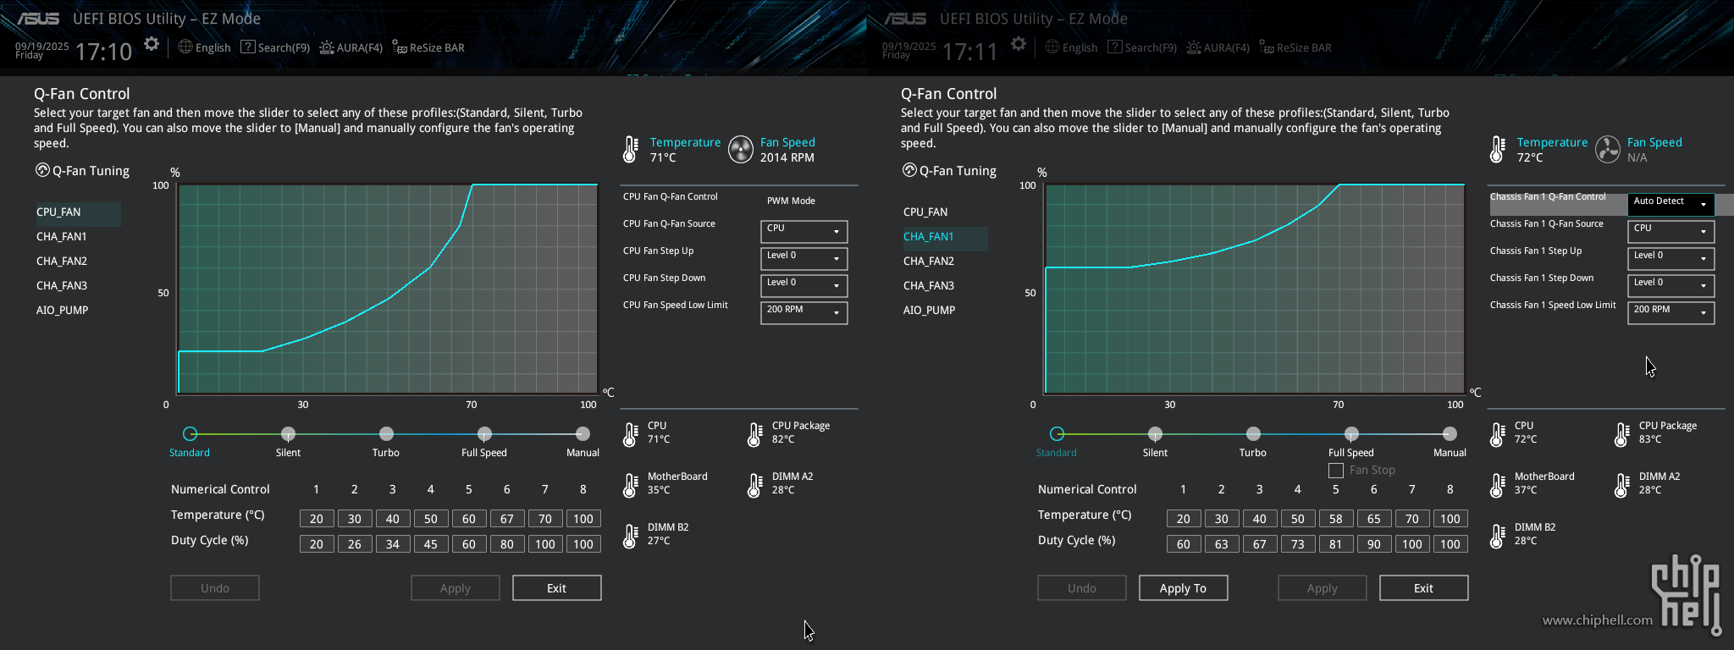Click Apply button in left window
The height and width of the screenshot is (650, 1734).
coord(456,588)
